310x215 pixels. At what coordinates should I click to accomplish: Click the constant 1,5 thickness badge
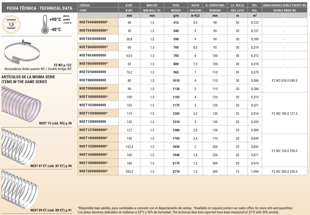tap(11, 24)
